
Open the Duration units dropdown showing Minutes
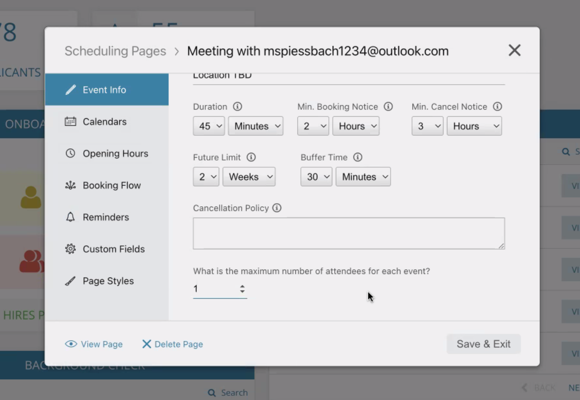pyautogui.click(x=256, y=126)
